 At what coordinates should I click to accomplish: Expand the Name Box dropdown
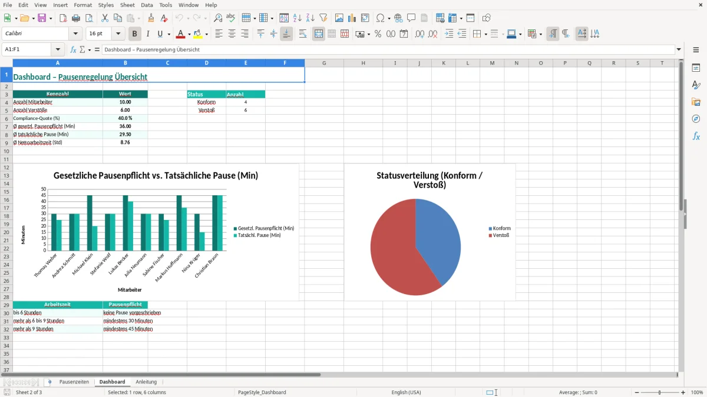point(58,49)
